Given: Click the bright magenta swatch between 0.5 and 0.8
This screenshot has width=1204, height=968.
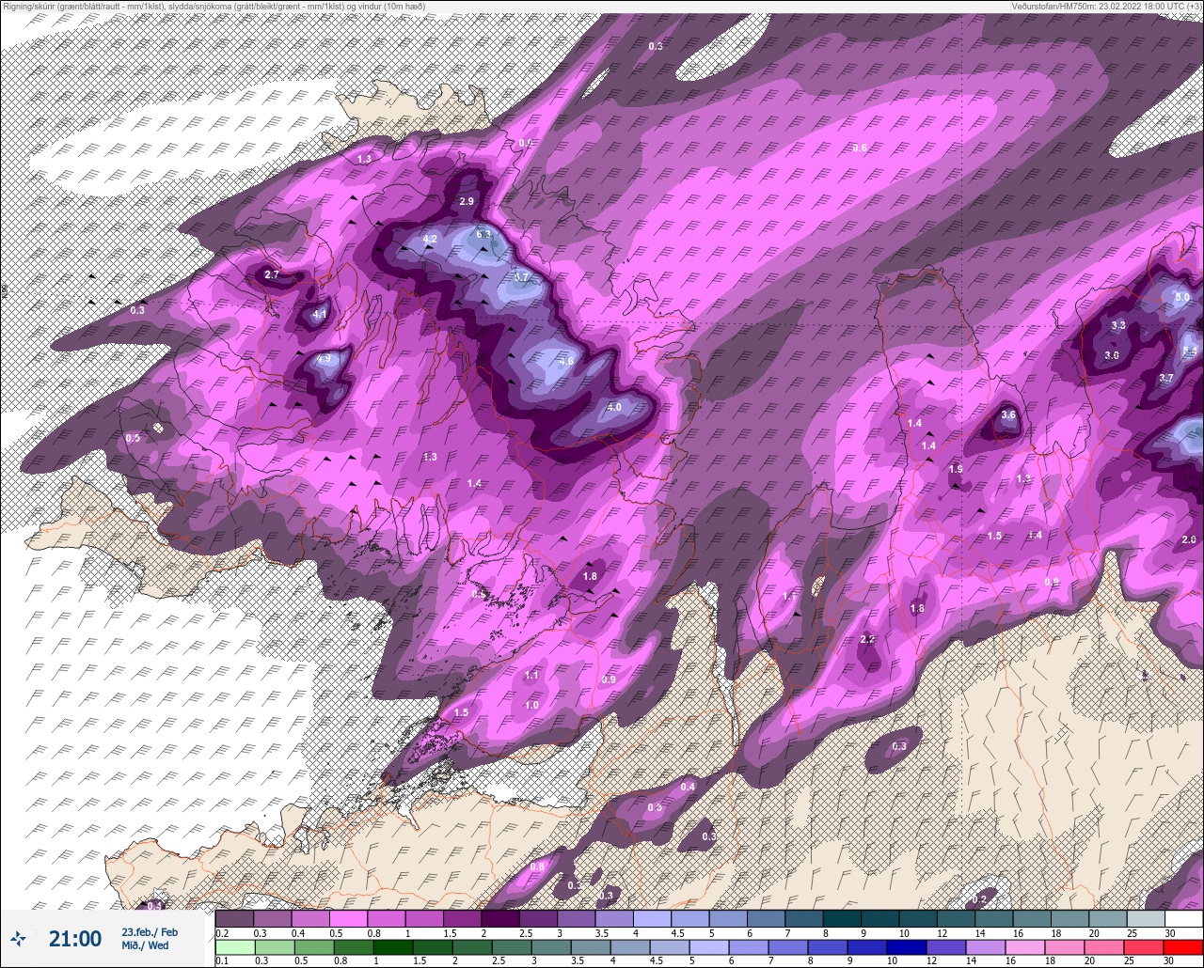Looking at the screenshot, I should [348, 919].
